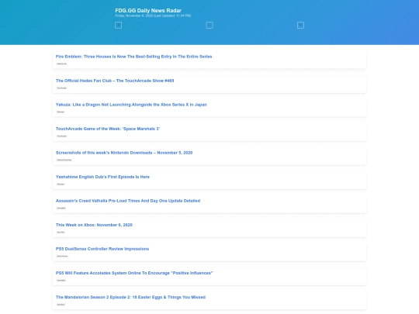Screen dimensions: 419x314
Task: Click the rightmost square icon in the header
Action: 300,25
